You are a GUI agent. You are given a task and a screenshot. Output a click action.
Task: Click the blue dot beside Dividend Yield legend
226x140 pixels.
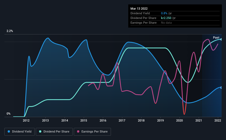8,132
